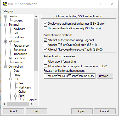Open the Bell category
The image size is (119, 116).
[16, 33]
